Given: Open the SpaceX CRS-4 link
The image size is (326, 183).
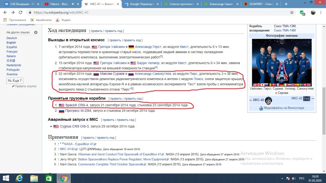Looking at the screenshot, I should click(76, 105).
